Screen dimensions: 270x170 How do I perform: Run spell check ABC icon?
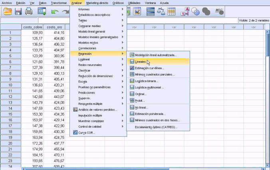click(219, 12)
